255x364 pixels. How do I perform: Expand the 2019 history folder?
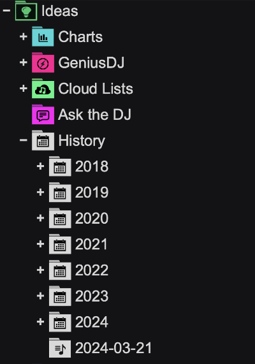(40, 192)
